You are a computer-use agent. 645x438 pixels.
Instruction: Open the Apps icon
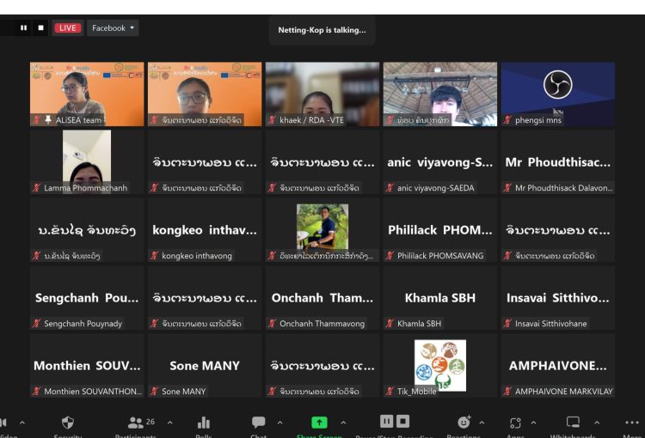pyautogui.click(x=516, y=423)
